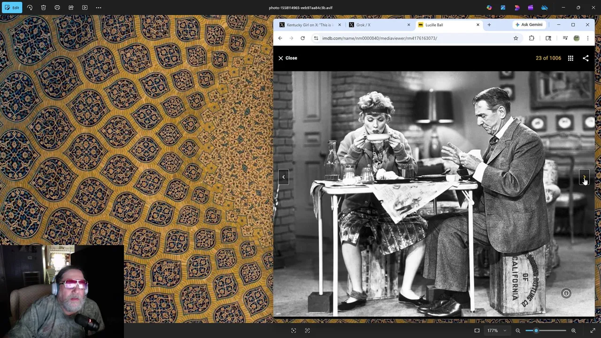Rotate the photo in Photos app
Screen dimensions: 601x338
click(30, 8)
